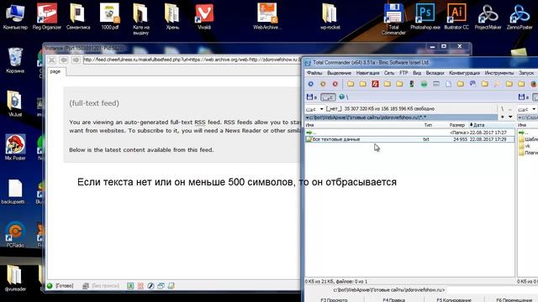Screen dimensions: 538x302
Task: Click the green globe icon in Total Commander toolbar
Action: coord(424,84)
